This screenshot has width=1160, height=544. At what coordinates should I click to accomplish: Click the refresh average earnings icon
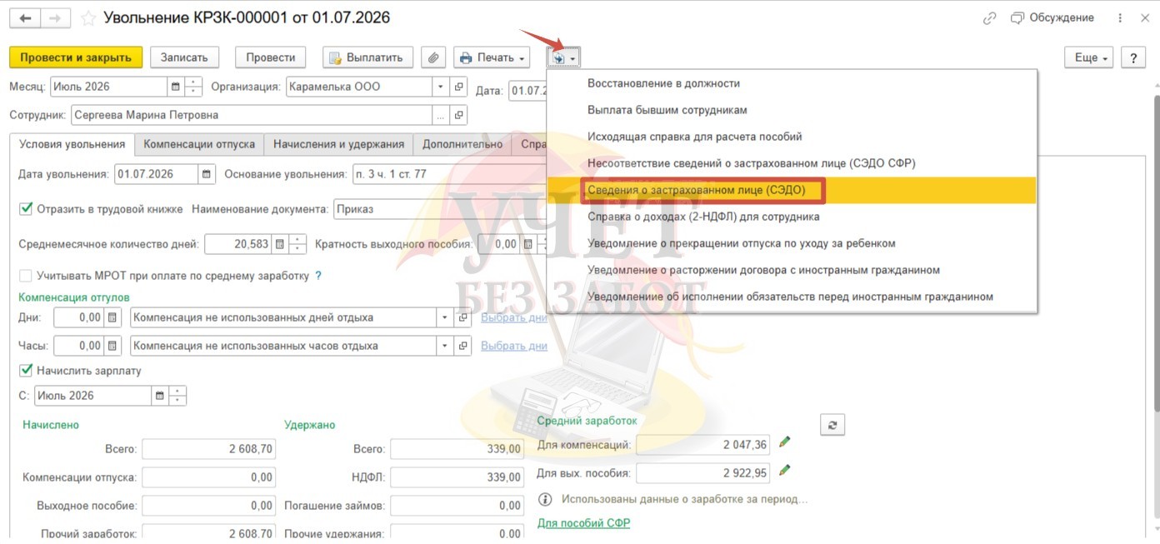832,425
